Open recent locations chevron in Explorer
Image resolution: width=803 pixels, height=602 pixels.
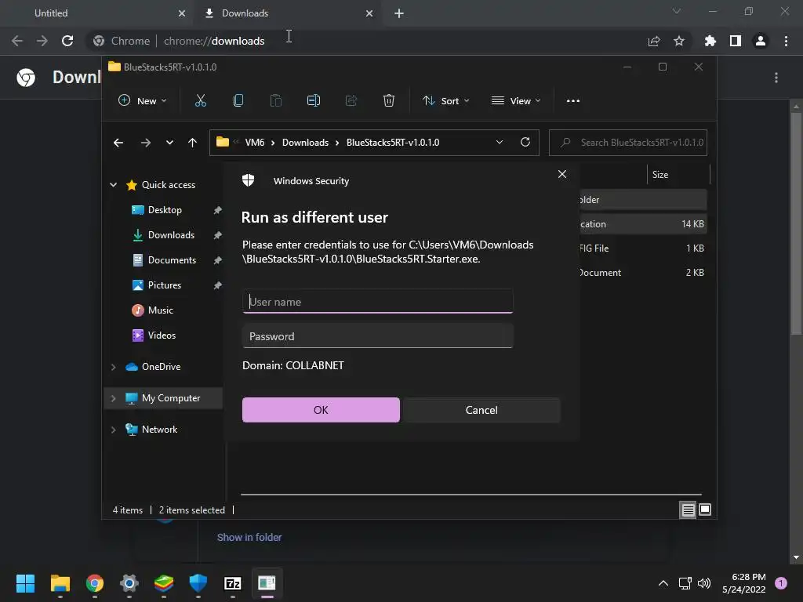coord(169,143)
